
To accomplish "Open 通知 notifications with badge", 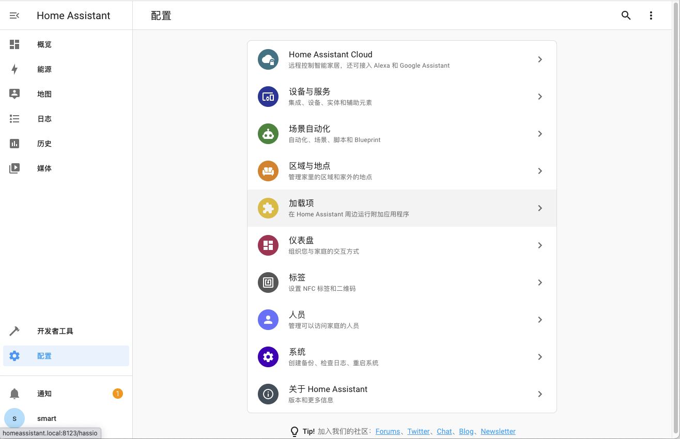I will 44,394.
